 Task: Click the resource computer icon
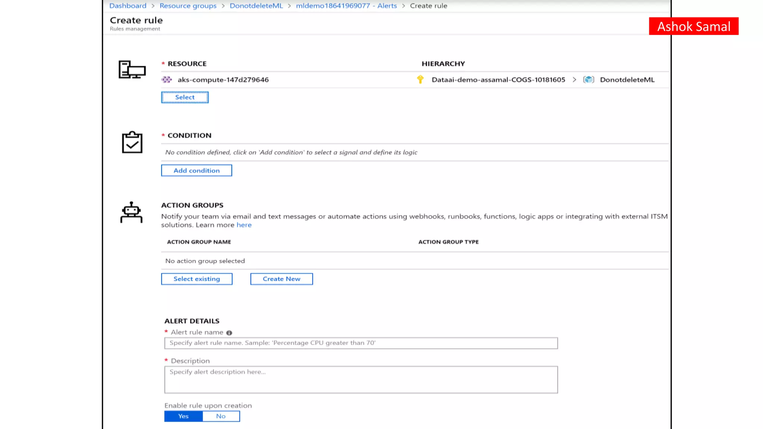(132, 70)
